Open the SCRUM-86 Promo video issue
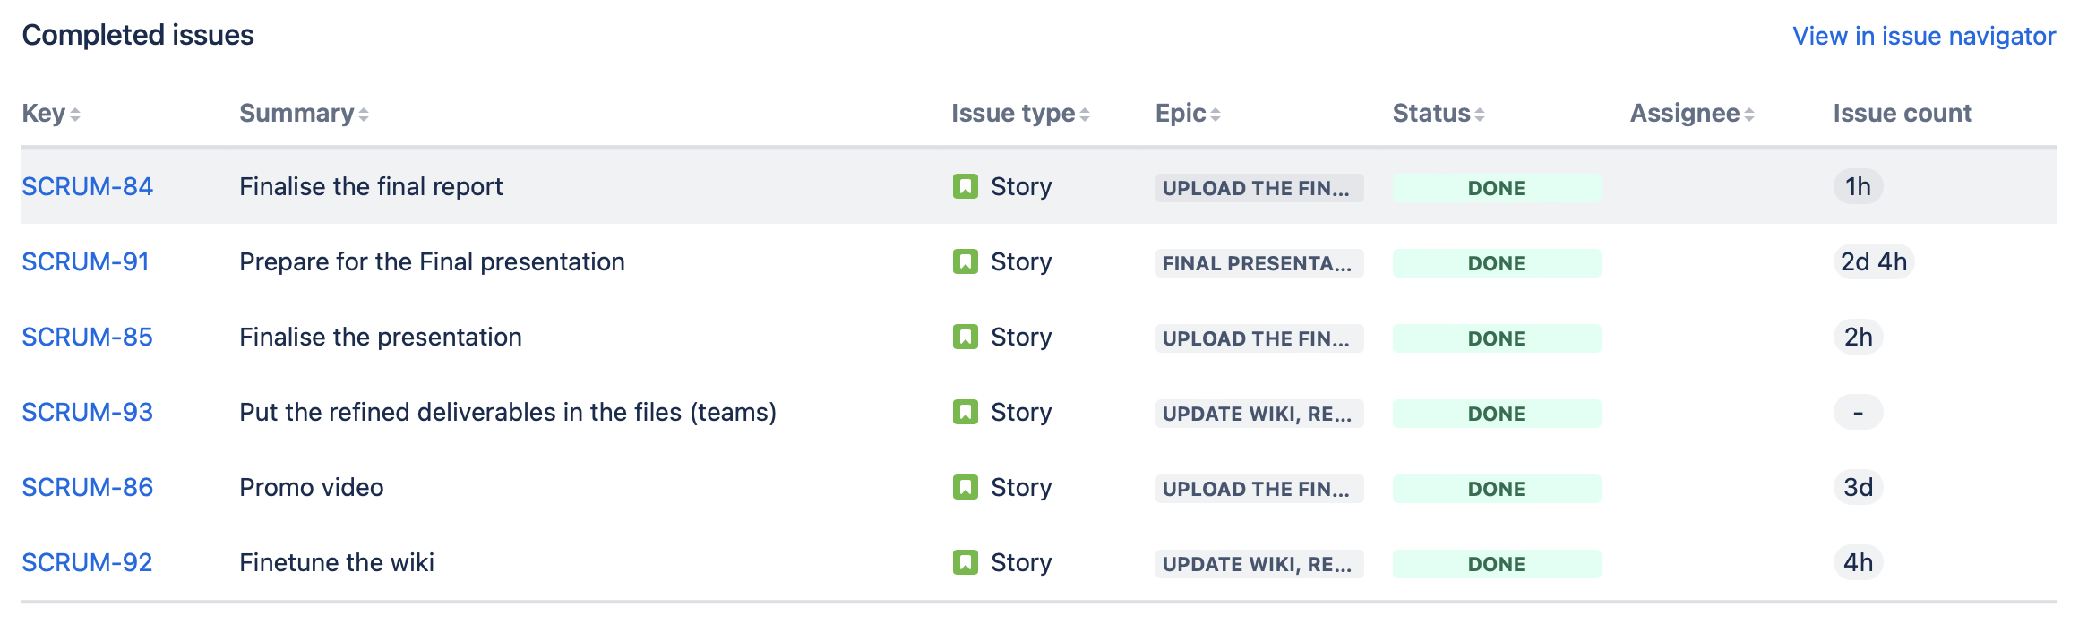The width and height of the screenshot is (2096, 641). point(87,487)
